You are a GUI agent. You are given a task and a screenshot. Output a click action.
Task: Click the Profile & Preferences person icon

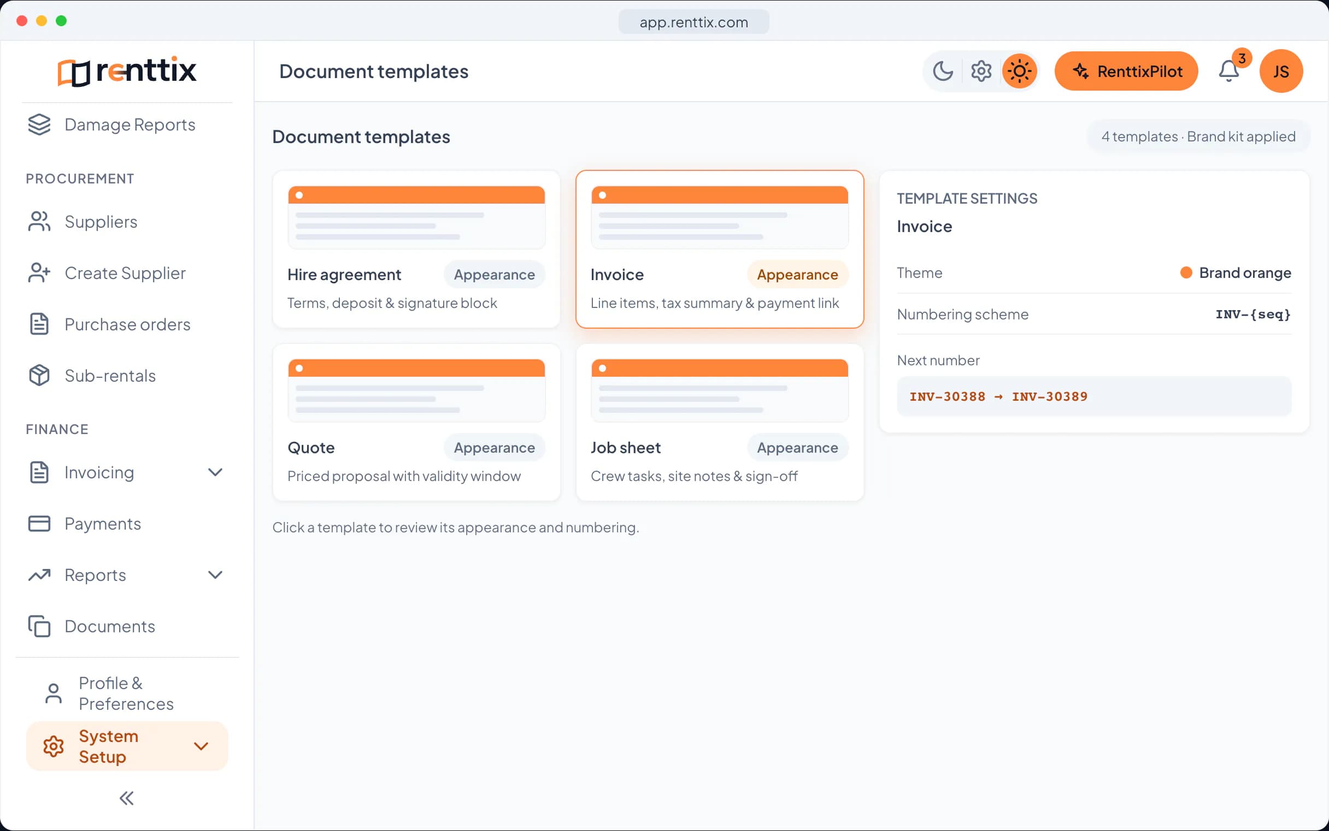coord(54,693)
